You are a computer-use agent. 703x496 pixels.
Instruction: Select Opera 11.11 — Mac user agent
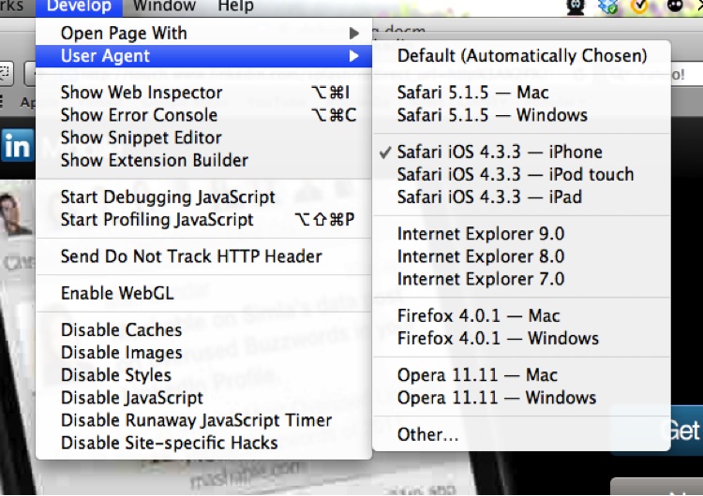[521, 374]
